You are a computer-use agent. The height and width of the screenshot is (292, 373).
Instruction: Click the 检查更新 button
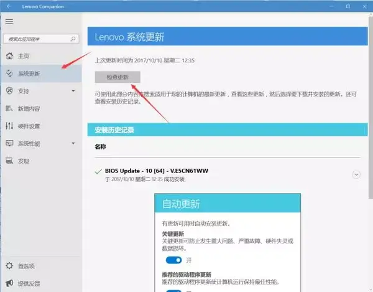click(117, 77)
